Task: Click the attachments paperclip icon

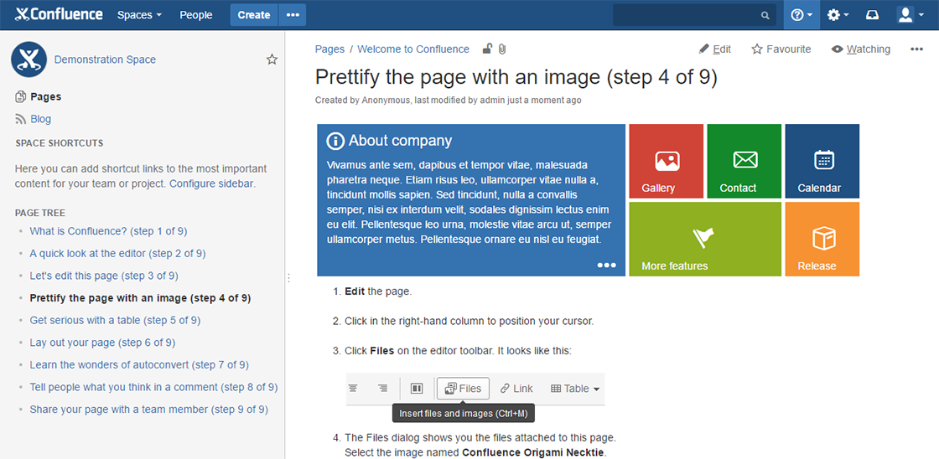Action: click(502, 49)
